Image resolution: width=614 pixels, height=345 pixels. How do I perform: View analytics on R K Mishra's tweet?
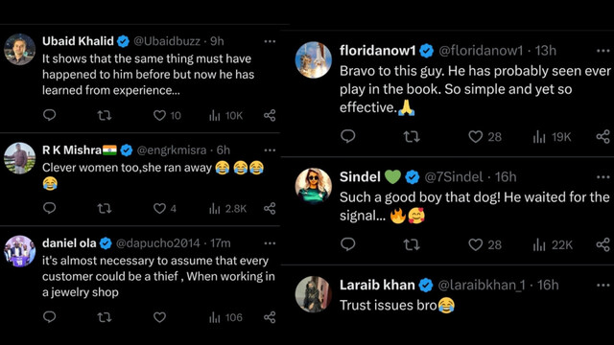pyautogui.click(x=227, y=209)
